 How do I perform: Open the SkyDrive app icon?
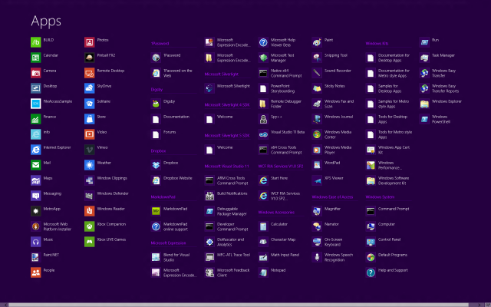coord(90,88)
